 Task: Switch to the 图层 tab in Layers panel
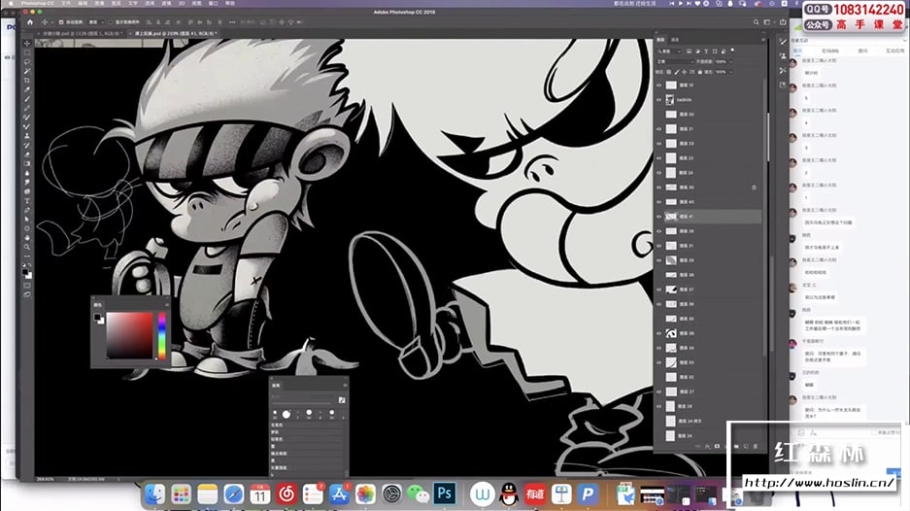click(x=661, y=40)
